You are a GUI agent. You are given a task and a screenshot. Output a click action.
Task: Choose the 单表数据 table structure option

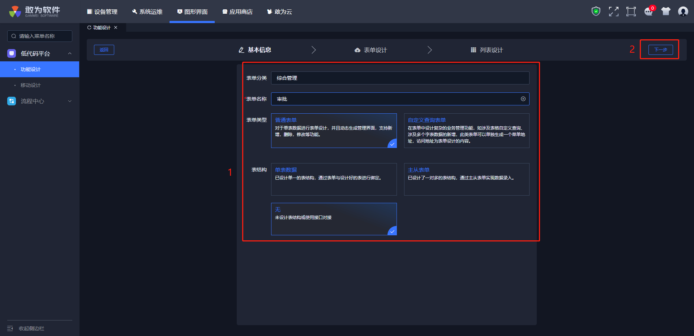point(334,179)
